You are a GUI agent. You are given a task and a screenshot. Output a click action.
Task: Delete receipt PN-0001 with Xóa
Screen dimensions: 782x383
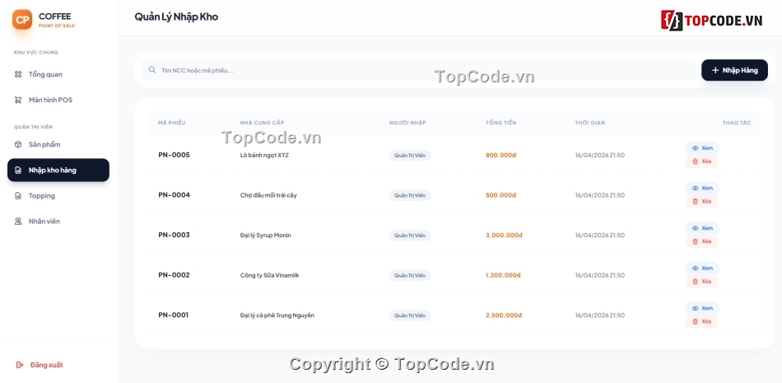701,321
